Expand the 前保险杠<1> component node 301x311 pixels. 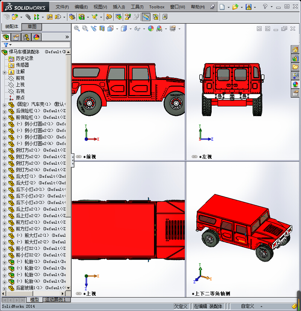4,118
